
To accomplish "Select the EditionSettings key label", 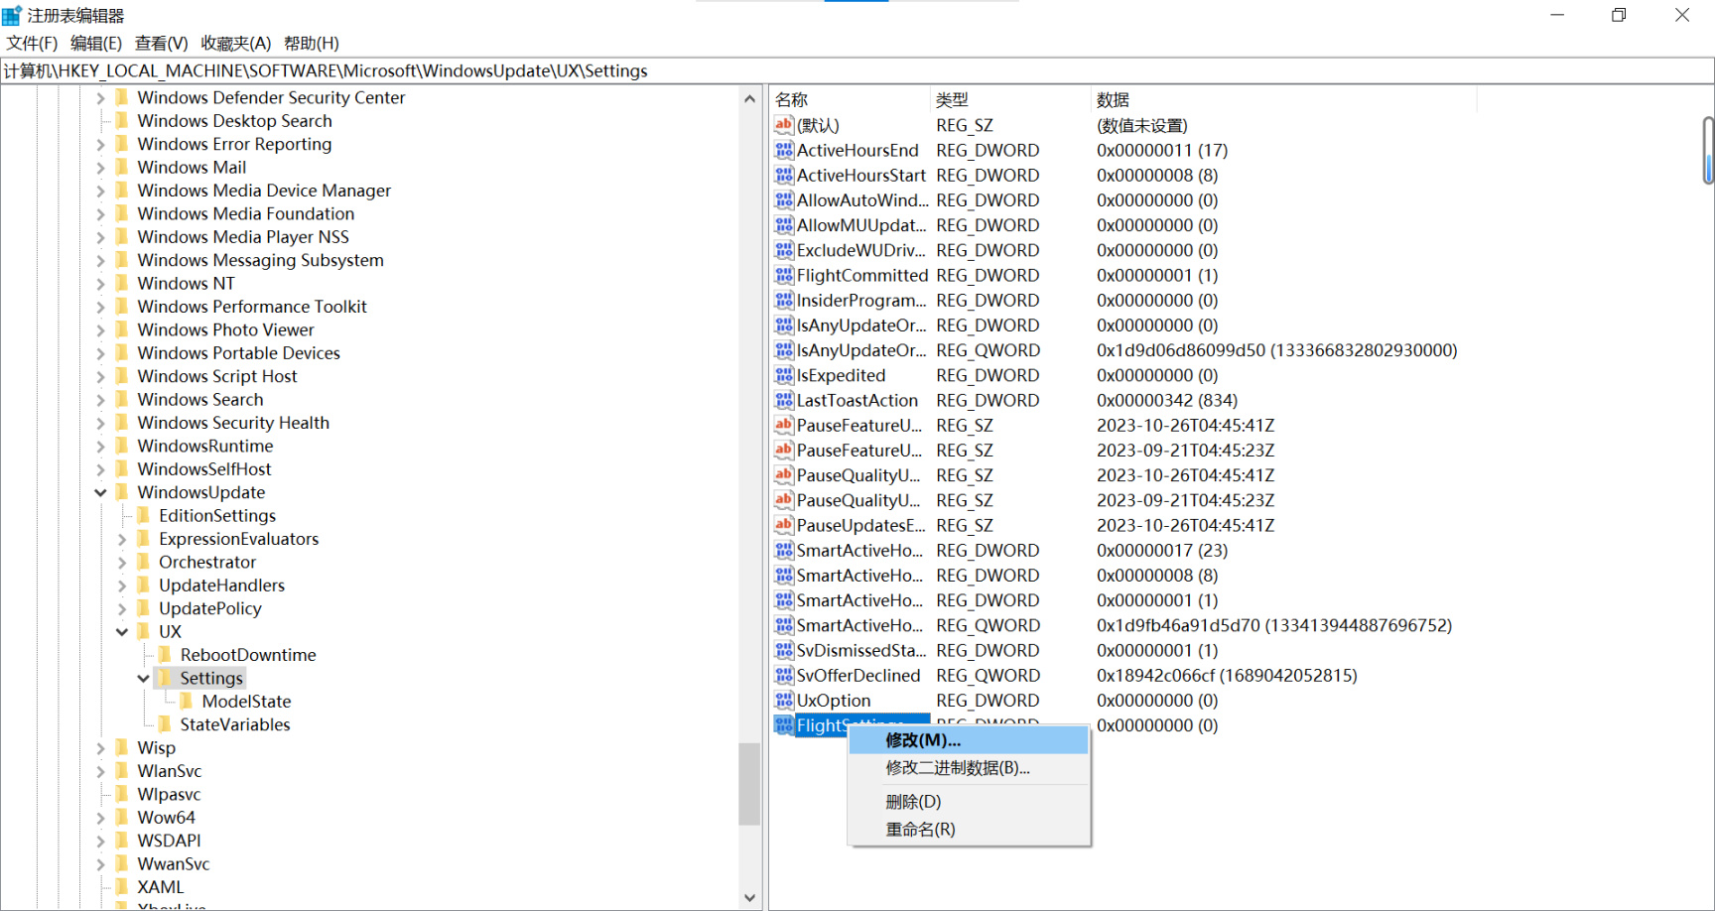I will [217, 515].
